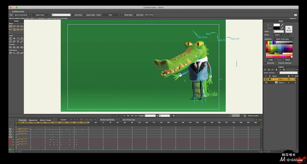Switch to the Sequencer tab
Image resolution: width=307 pixels, height=164 pixels.
coord(33,120)
